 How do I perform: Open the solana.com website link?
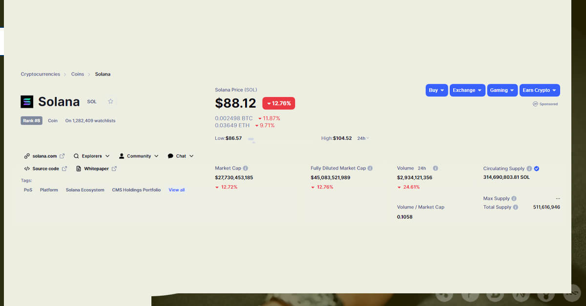[44, 156]
